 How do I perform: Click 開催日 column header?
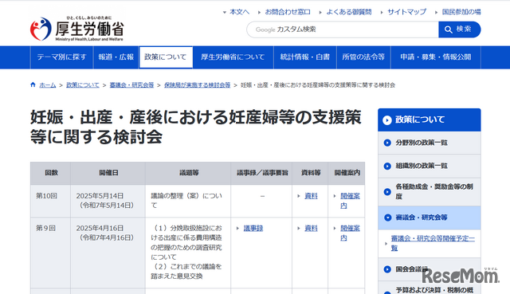point(108,173)
